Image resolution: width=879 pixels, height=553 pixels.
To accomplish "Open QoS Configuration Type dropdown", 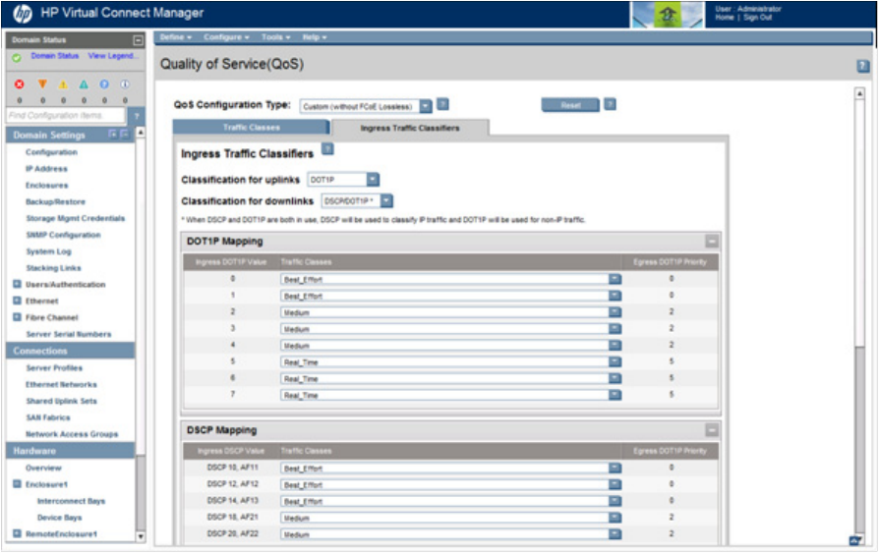I will pyautogui.click(x=426, y=106).
